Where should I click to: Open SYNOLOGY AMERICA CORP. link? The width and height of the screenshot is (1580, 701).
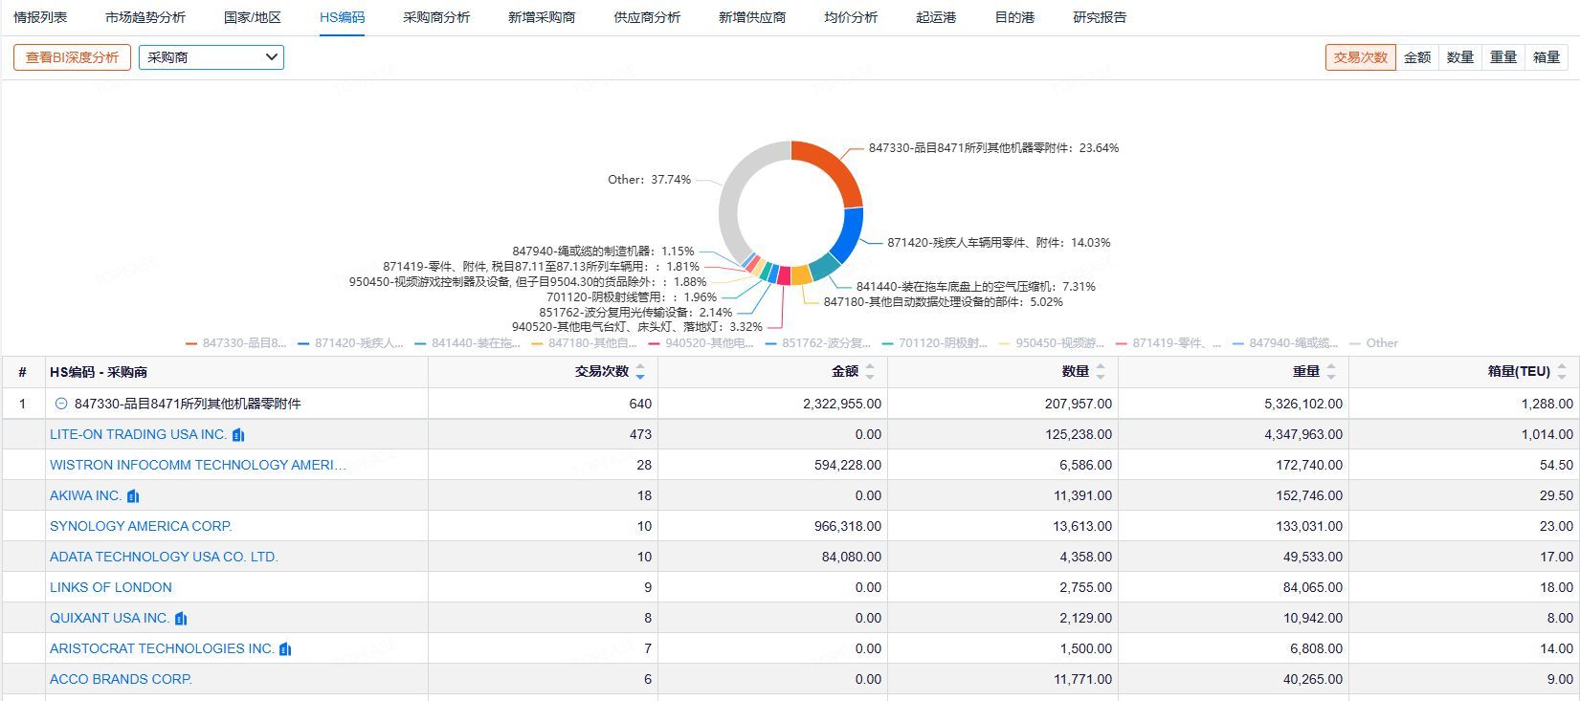click(141, 526)
